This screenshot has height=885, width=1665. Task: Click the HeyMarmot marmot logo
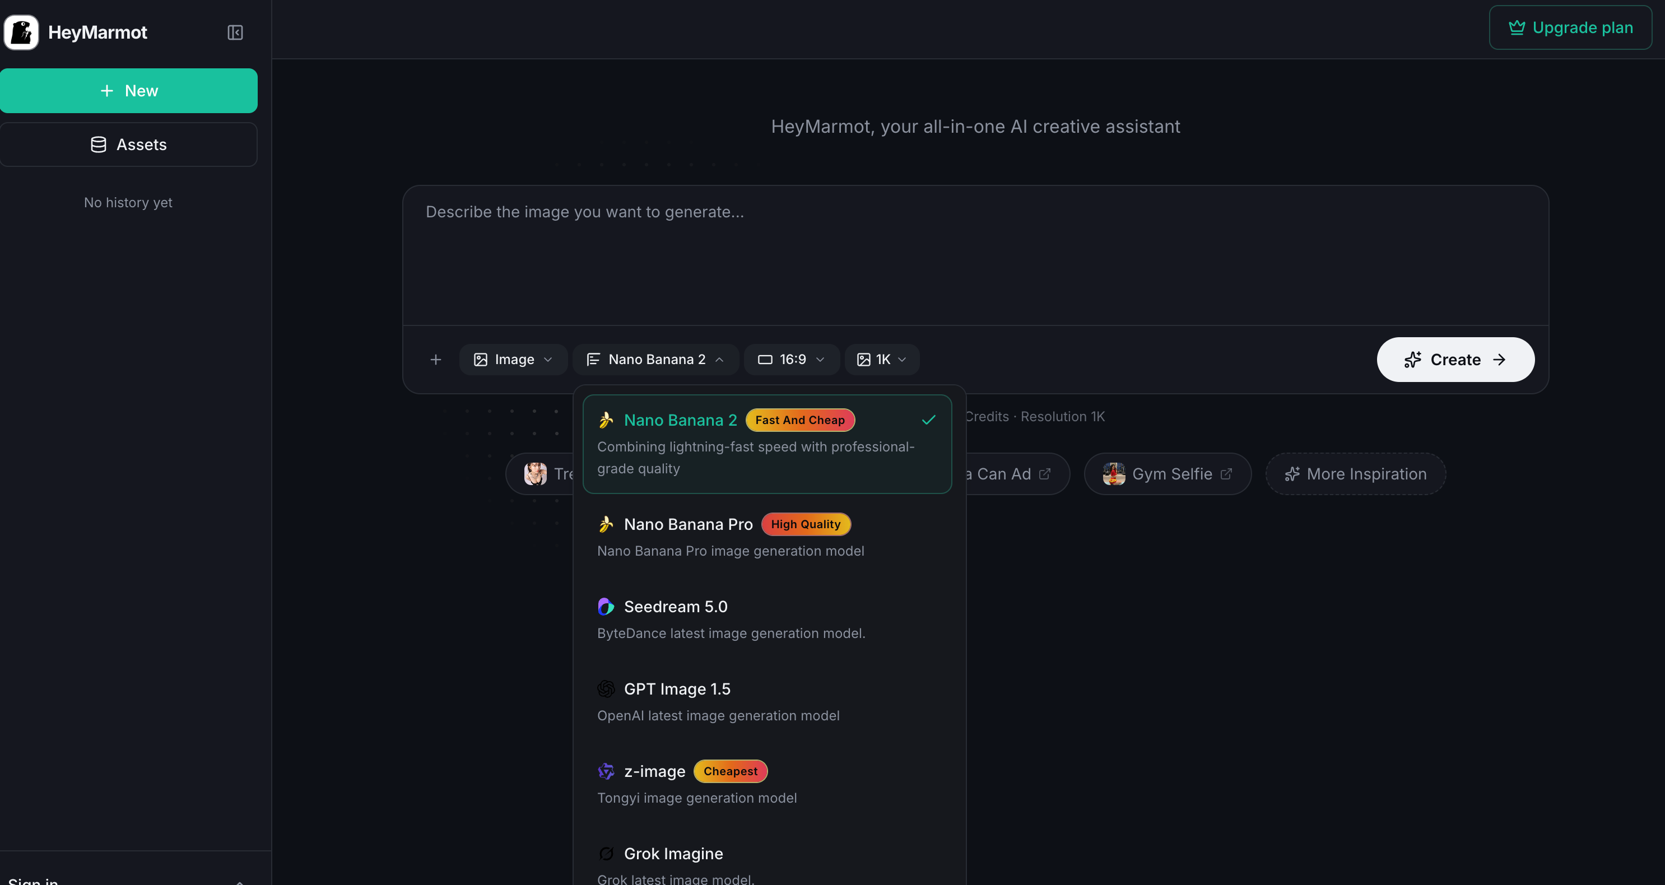point(21,32)
